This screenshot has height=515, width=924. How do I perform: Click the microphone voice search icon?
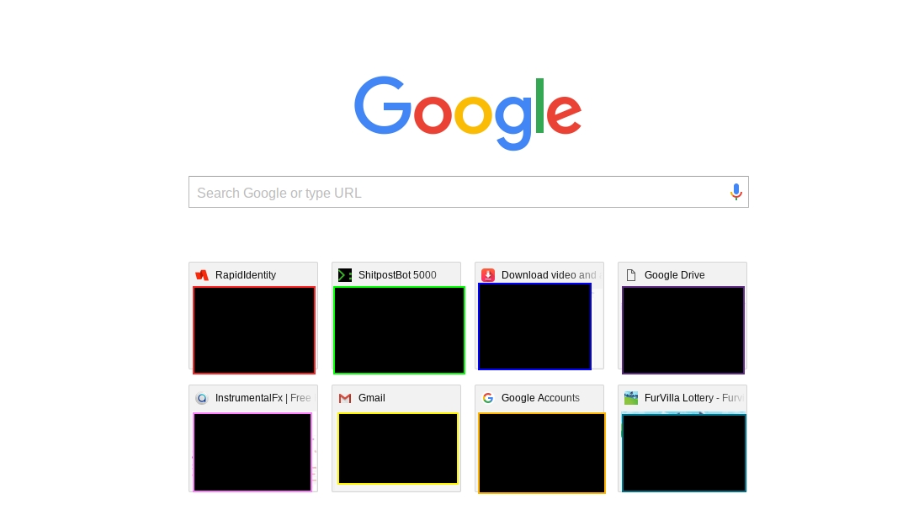tap(736, 192)
